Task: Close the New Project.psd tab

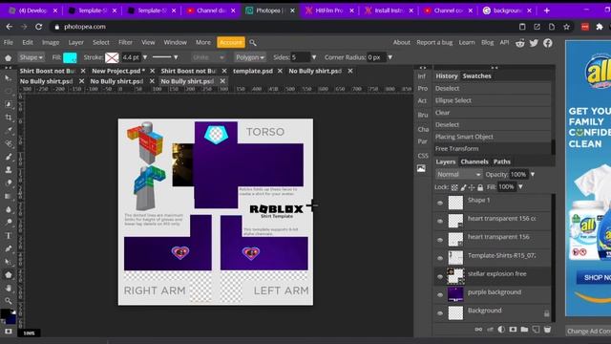Action: click(153, 71)
